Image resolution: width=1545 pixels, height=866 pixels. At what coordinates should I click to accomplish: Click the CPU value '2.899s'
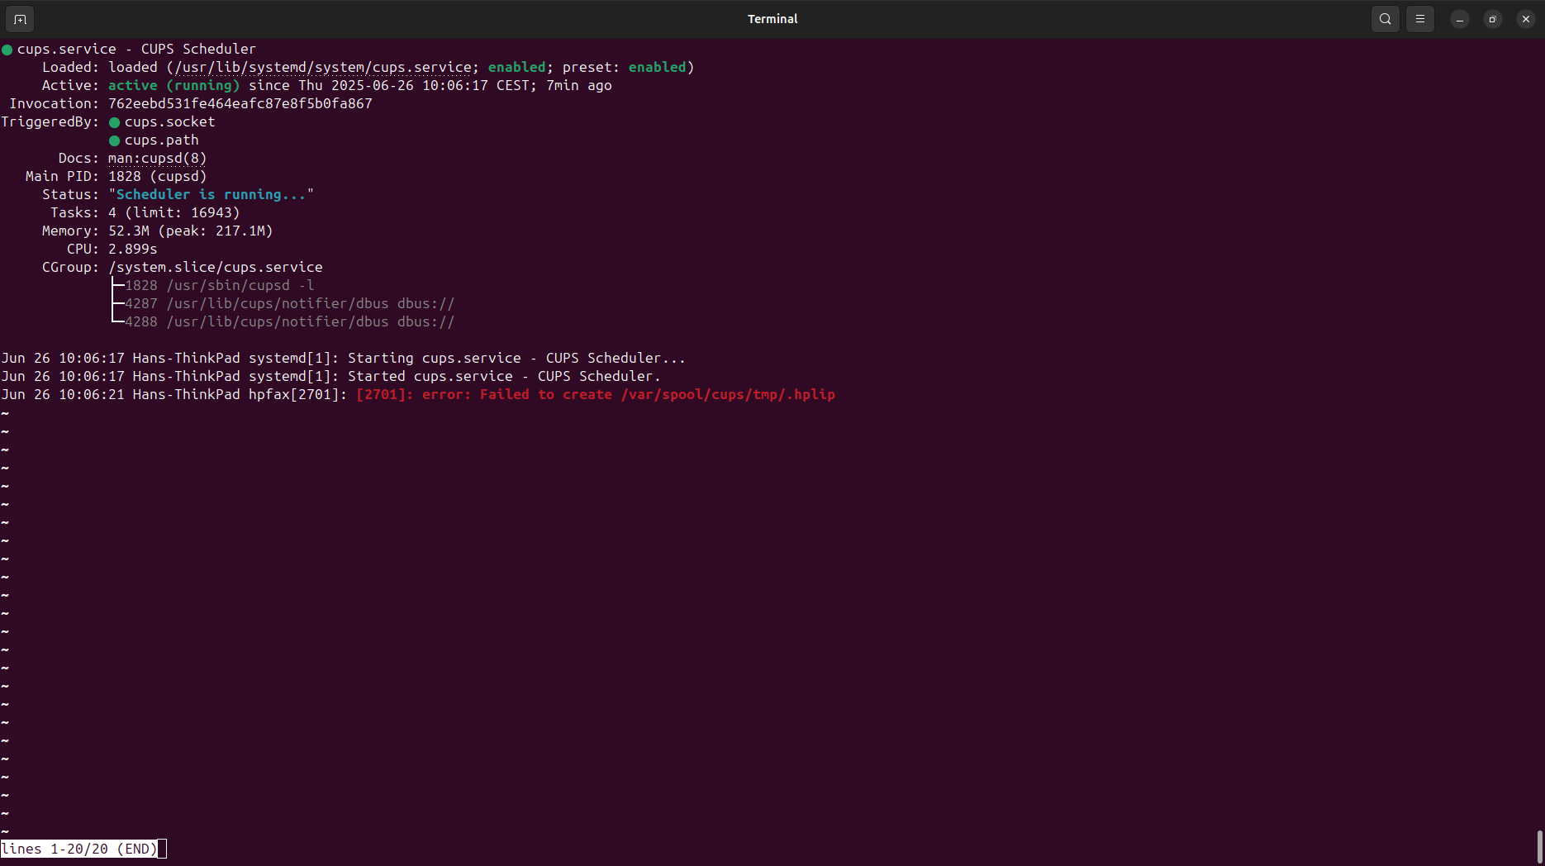(133, 249)
